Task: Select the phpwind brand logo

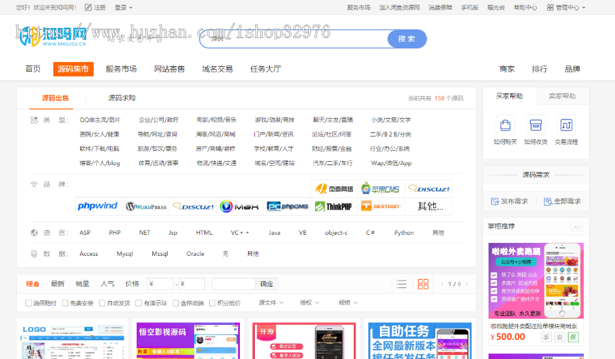Action: 98,206
